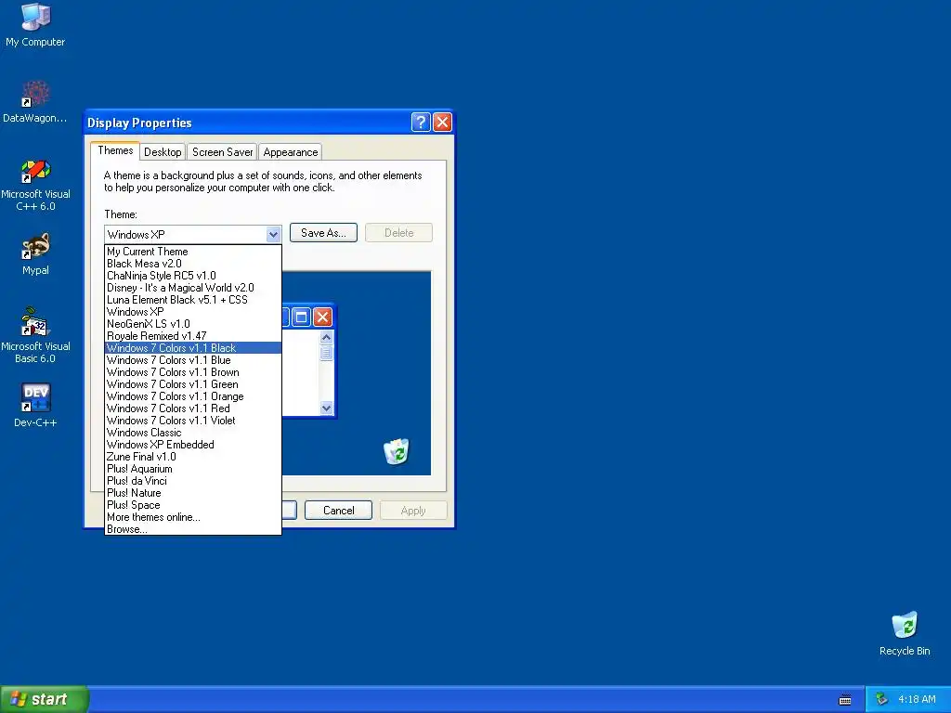Select Windows 7 Colors v1.1 Brown
951x713 pixels.
[193, 372]
